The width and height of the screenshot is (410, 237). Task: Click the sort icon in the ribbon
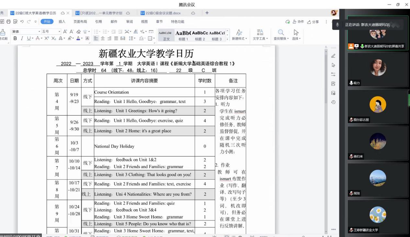tap(136, 31)
